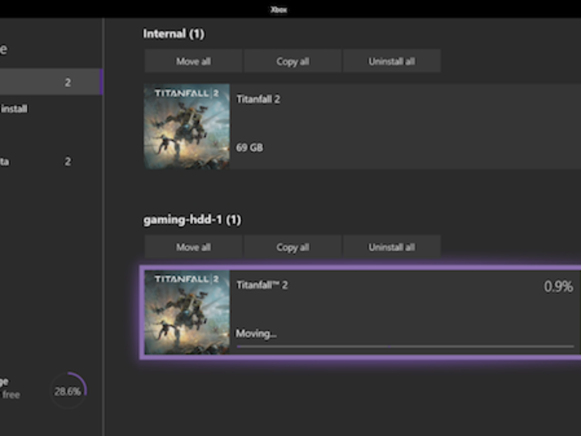Click Move all under Internal
The height and width of the screenshot is (436, 581).
coord(193,61)
